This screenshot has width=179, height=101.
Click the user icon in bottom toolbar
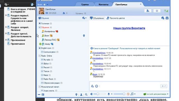click(x=81, y=95)
